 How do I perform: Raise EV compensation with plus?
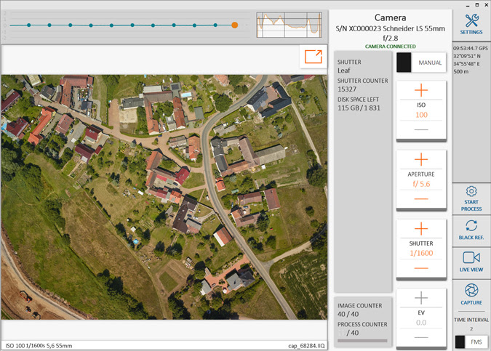(x=420, y=298)
